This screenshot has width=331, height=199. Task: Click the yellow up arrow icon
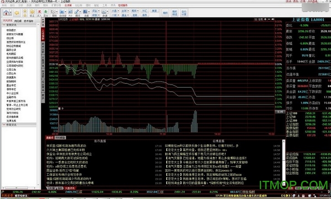[x=25, y=11]
